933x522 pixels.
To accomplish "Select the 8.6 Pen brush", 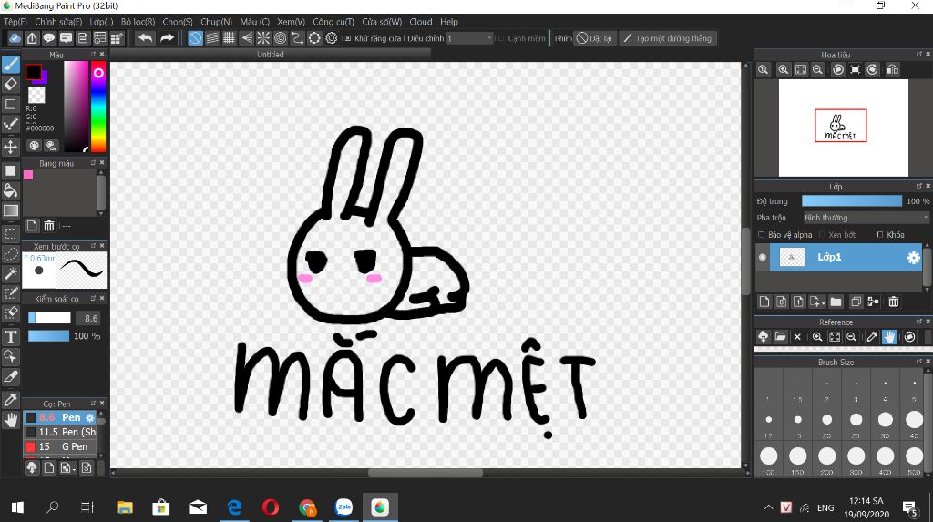I will point(59,417).
